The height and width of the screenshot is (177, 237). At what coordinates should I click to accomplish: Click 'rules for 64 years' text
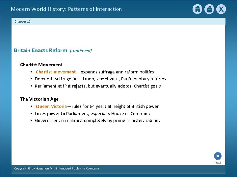click(x=89, y=107)
